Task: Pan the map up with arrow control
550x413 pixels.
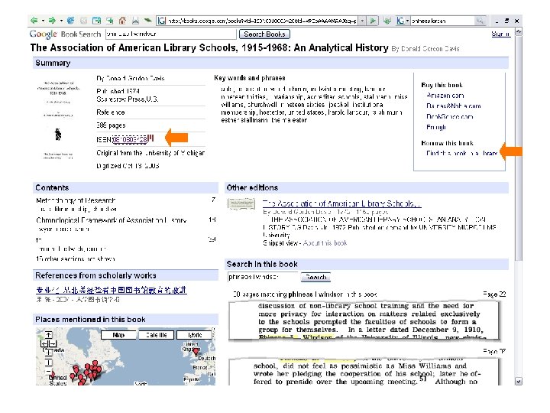Action: (49, 335)
